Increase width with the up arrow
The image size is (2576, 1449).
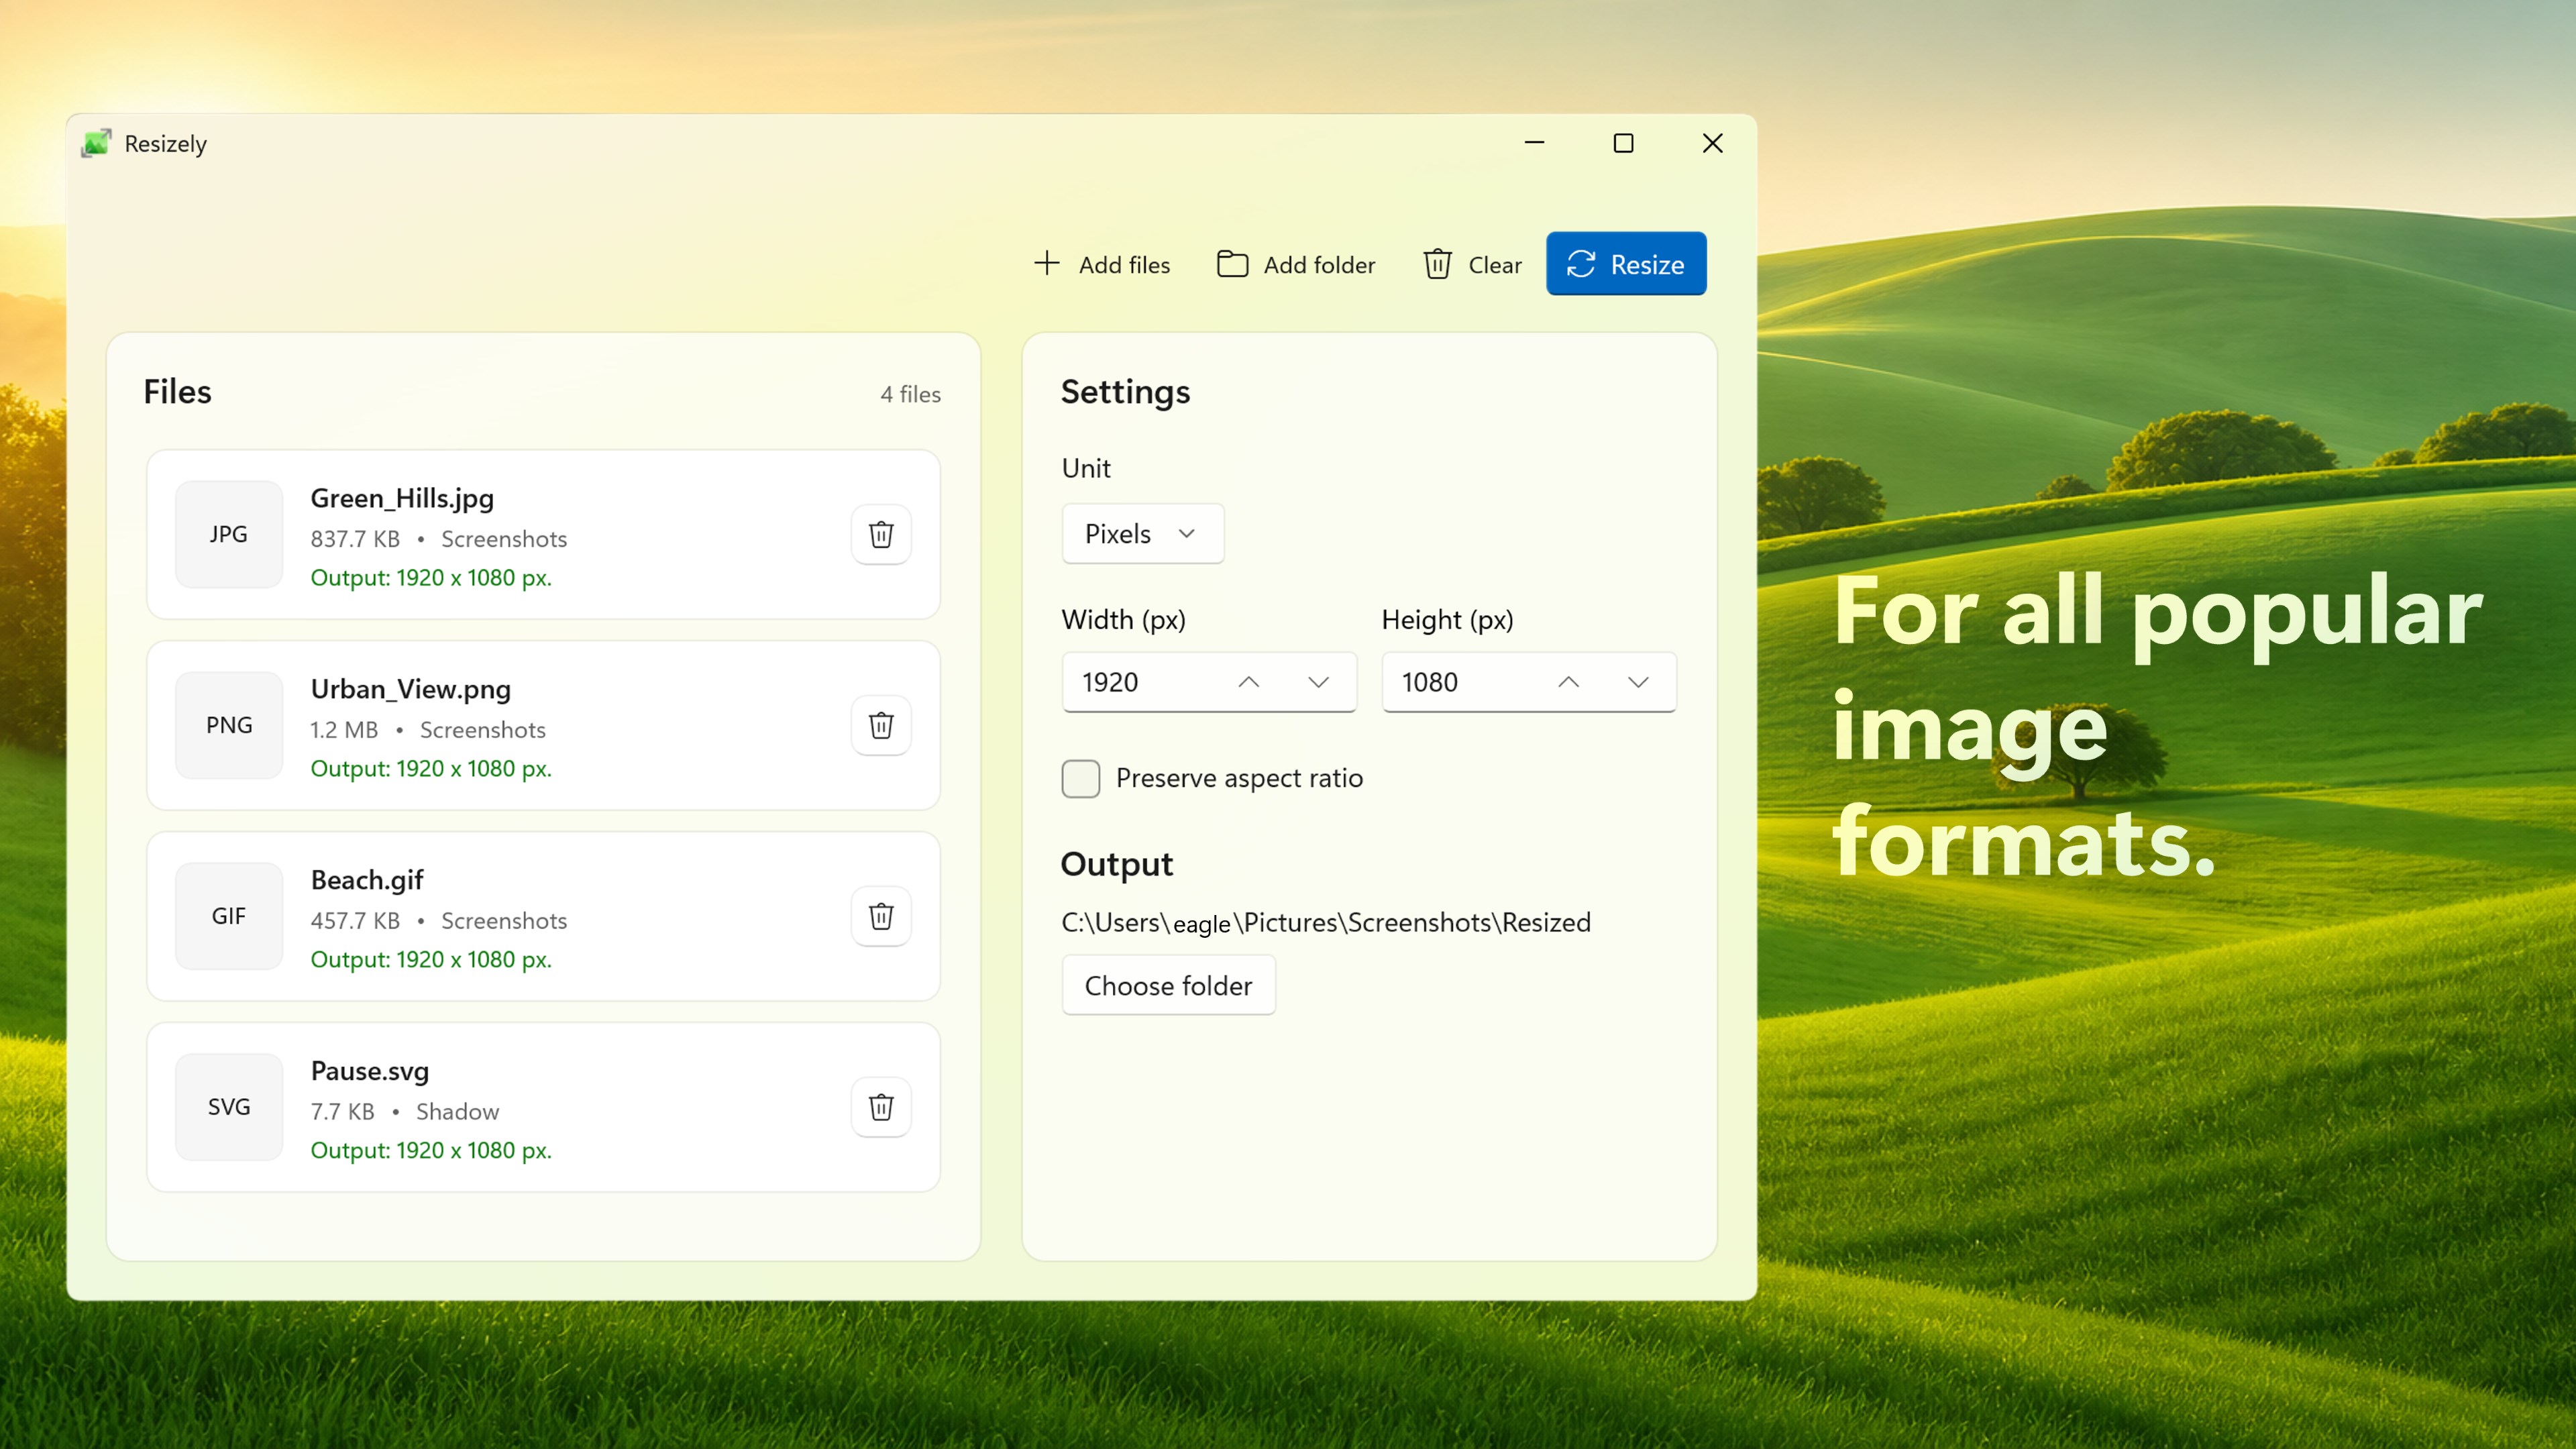pos(1249,682)
